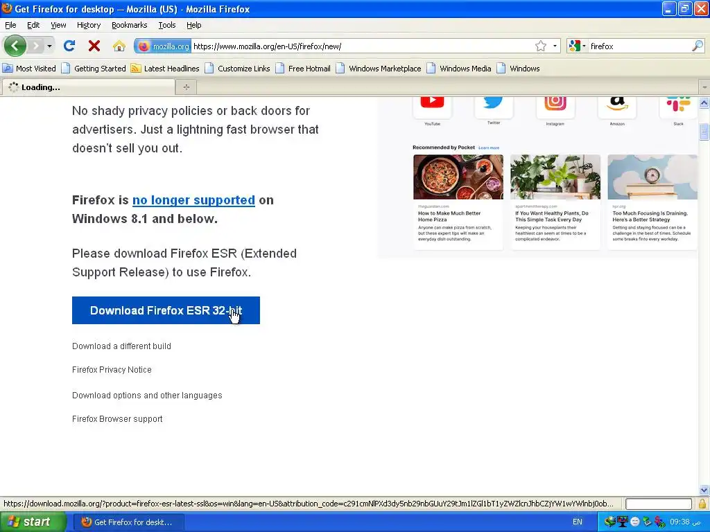The width and height of the screenshot is (710, 532).
Task: Open a new tab with the plus button
Action: tap(186, 87)
